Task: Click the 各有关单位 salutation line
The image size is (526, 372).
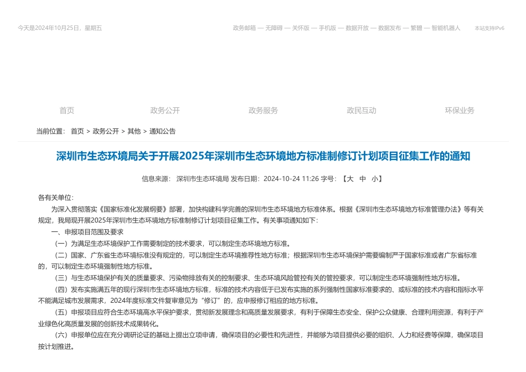Action: coord(56,198)
